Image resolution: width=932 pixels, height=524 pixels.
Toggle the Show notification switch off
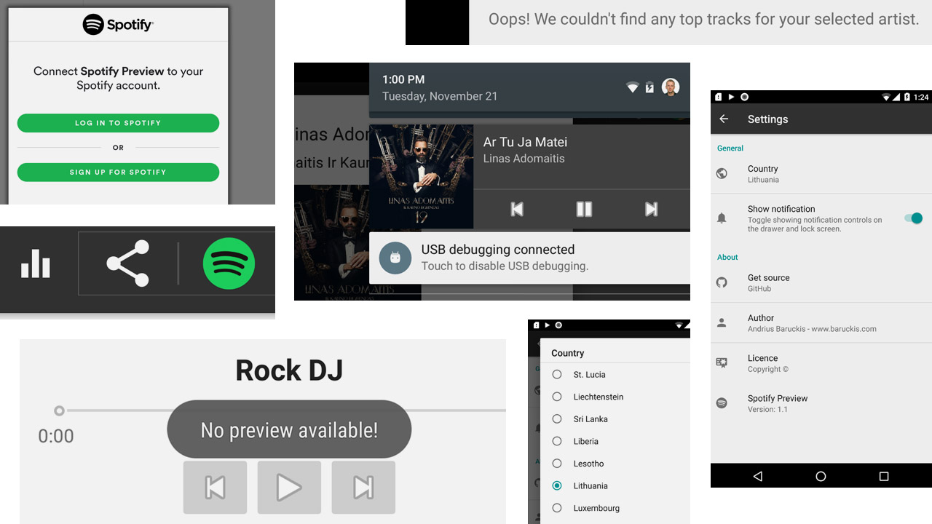click(x=913, y=218)
